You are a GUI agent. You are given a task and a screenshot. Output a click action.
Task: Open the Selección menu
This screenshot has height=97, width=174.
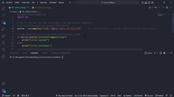[26, 2]
